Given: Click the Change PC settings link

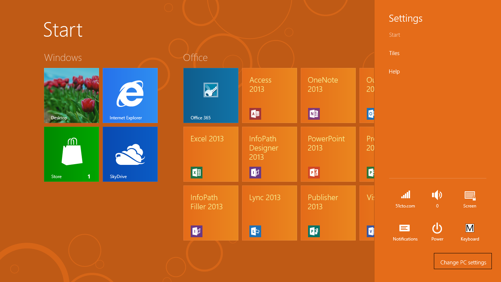Looking at the screenshot, I should (463, 261).
